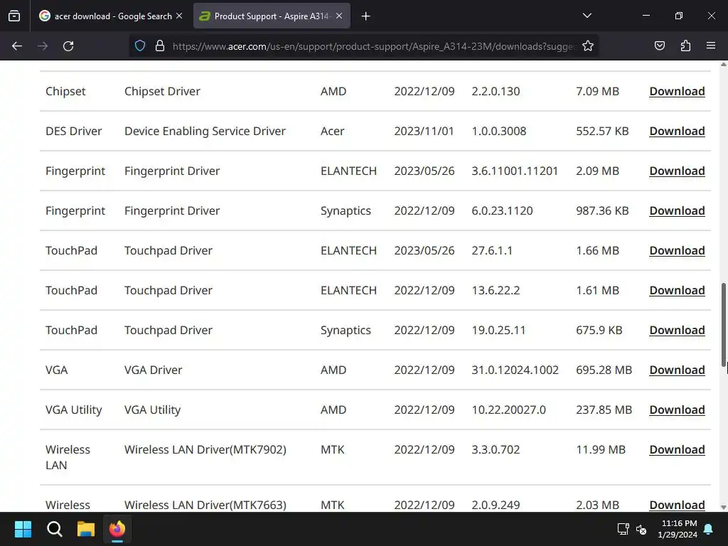Click the scrollbar down arrow
The image size is (728, 546).
[723, 508]
